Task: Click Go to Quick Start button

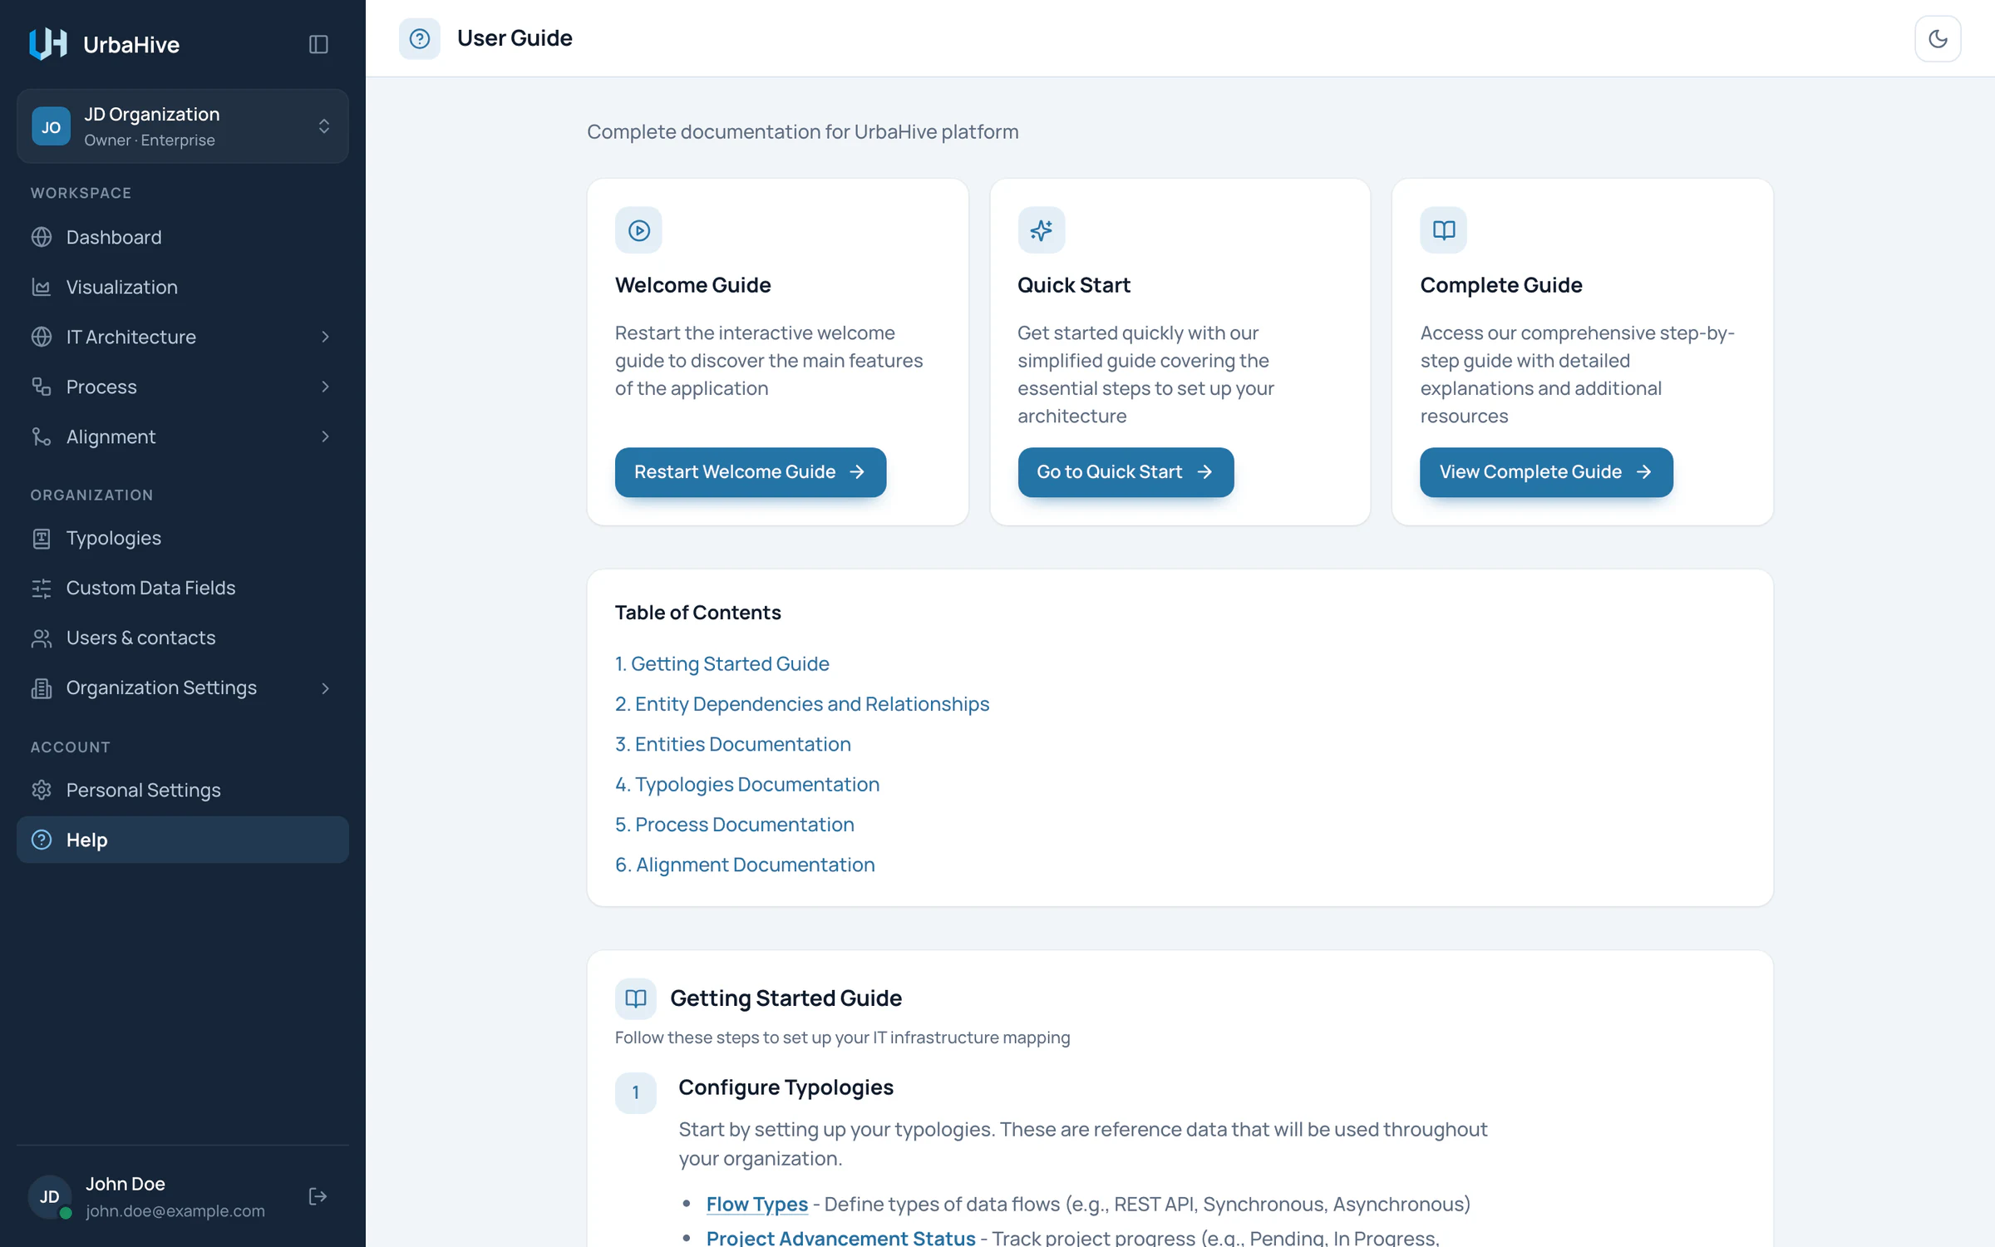Action: [x=1126, y=472]
